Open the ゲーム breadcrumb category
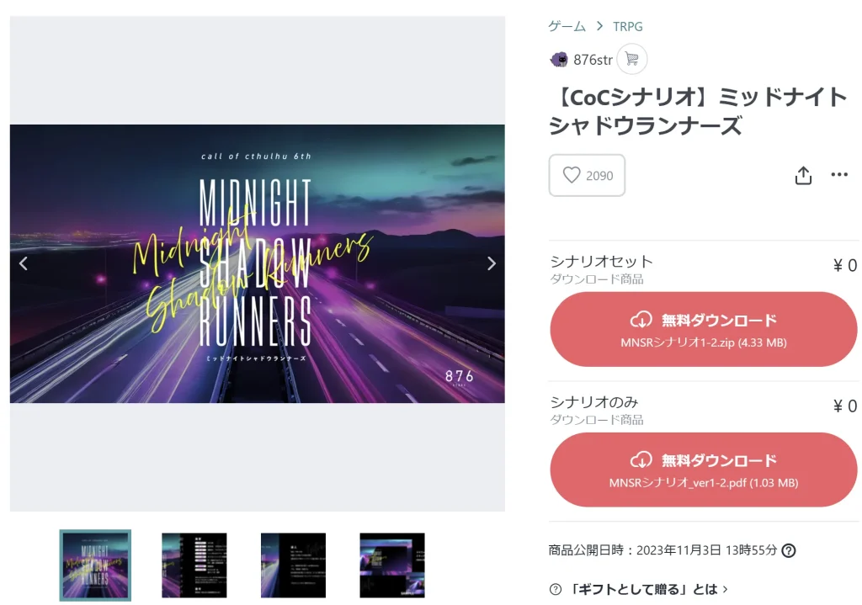The height and width of the screenshot is (605, 862). pyautogui.click(x=567, y=26)
